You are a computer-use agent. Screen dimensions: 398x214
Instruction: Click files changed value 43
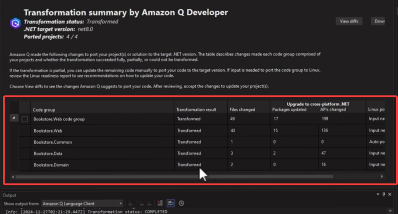[x=233, y=131]
